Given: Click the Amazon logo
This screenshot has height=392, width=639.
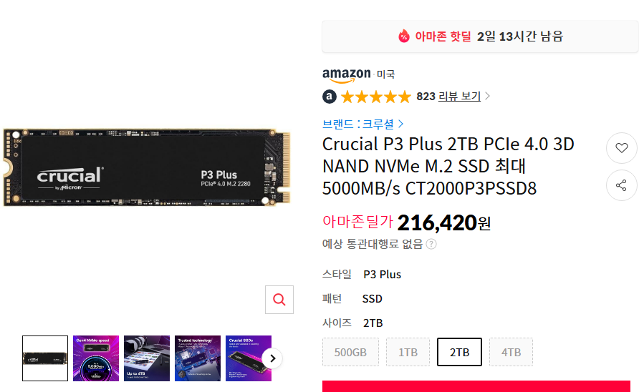Looking at the screenshot, I should (x=347, y=75).
